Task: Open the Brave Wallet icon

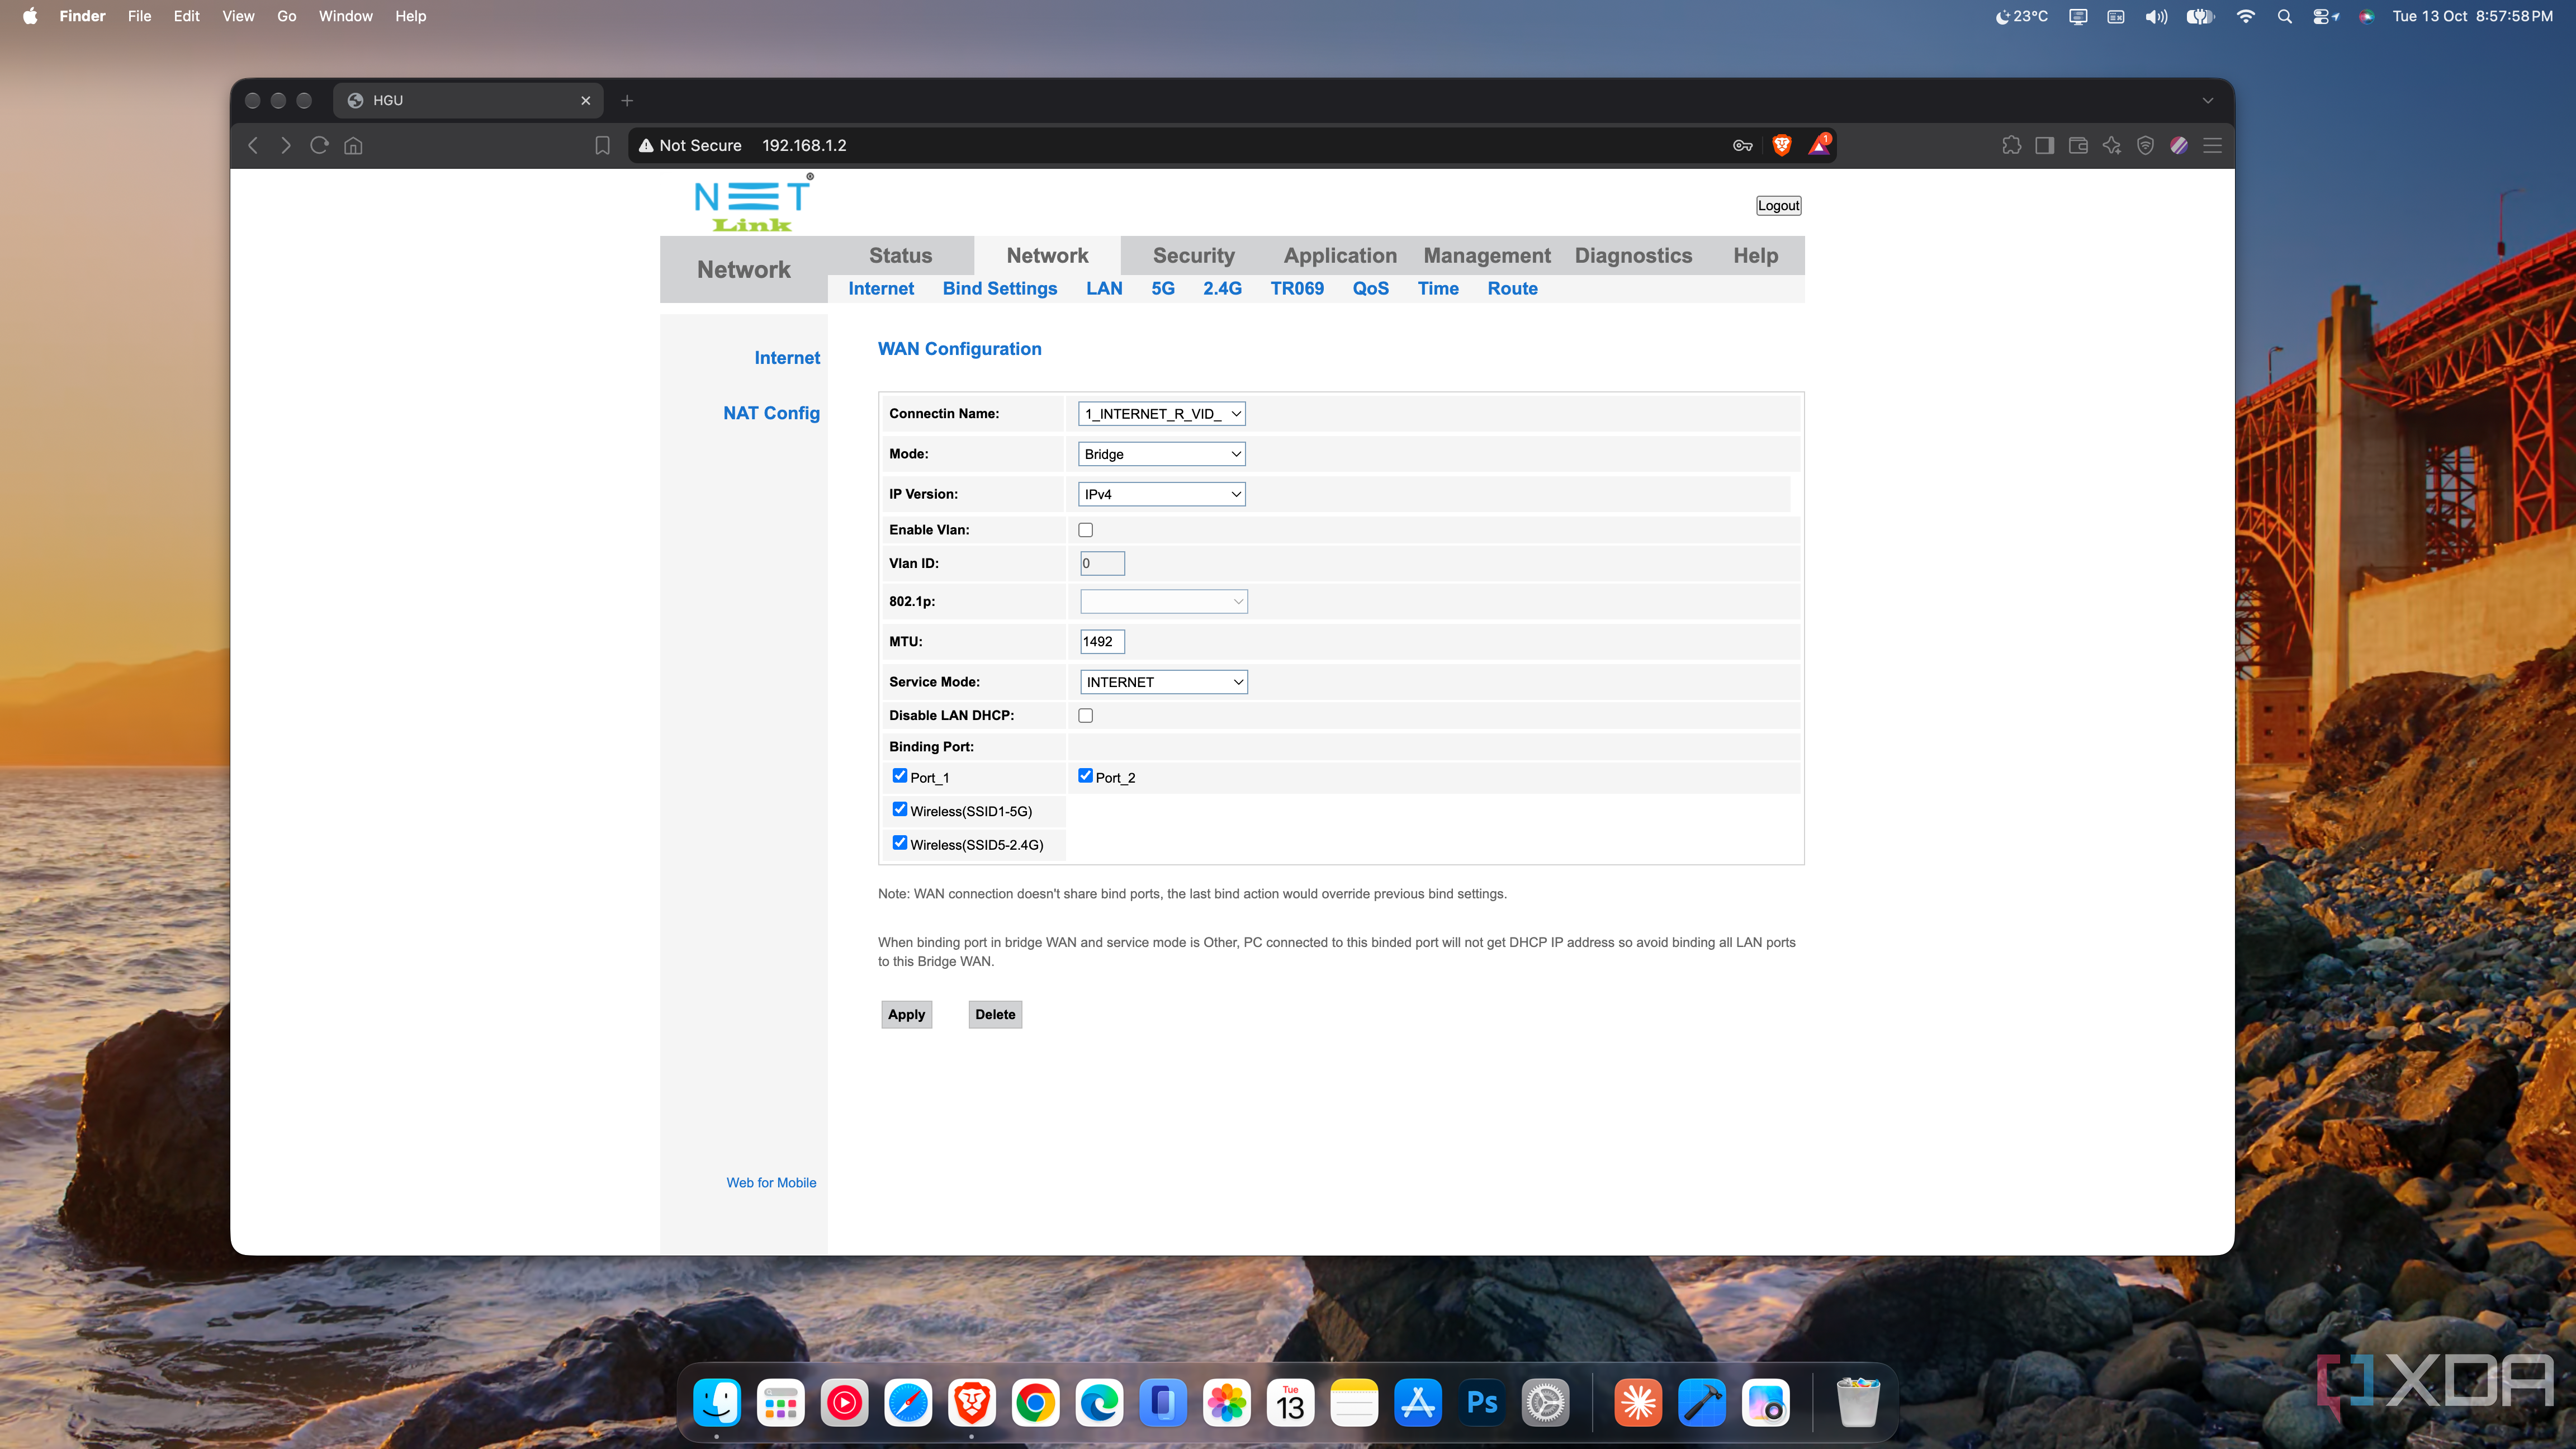Action: coord(2078,146)
